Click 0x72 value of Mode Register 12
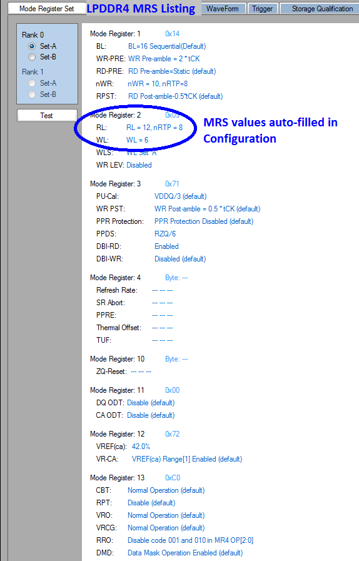 coord(172,433)
